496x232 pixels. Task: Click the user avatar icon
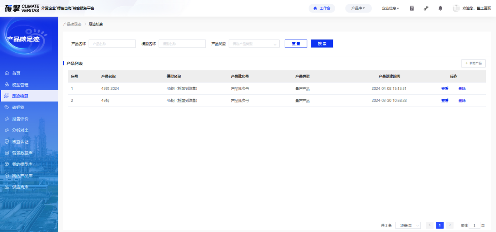(456, 8)
